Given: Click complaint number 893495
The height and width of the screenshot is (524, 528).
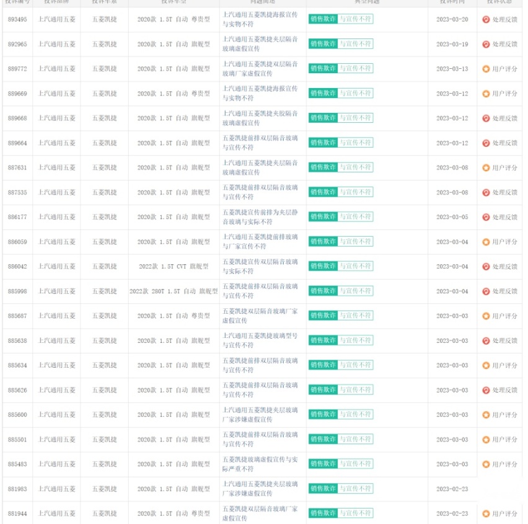Looking at the screenshot, I should click(x=17, y=20).
